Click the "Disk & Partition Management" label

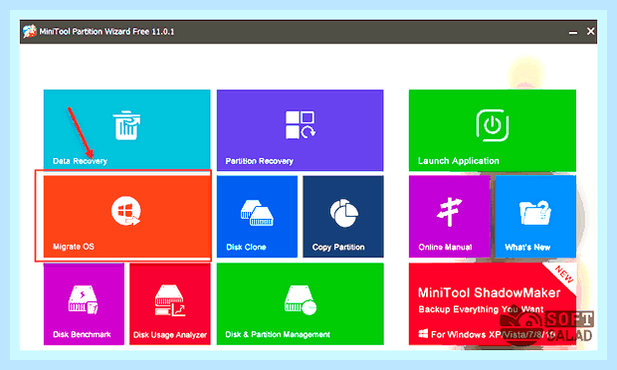pos(278,334)
